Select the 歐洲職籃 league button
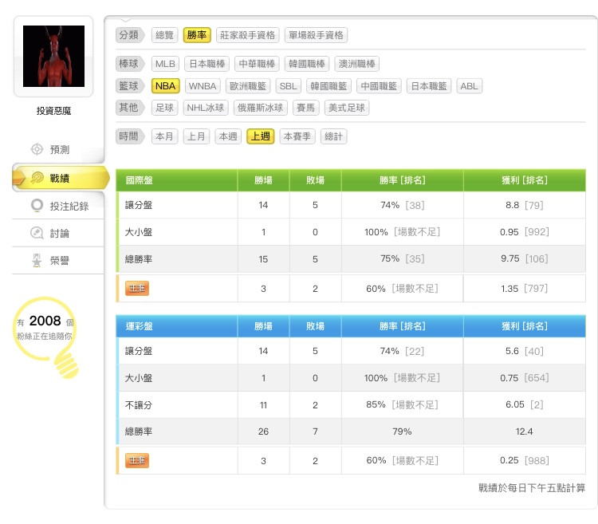The height and width of the screenshot is (524, 598). 248,86
